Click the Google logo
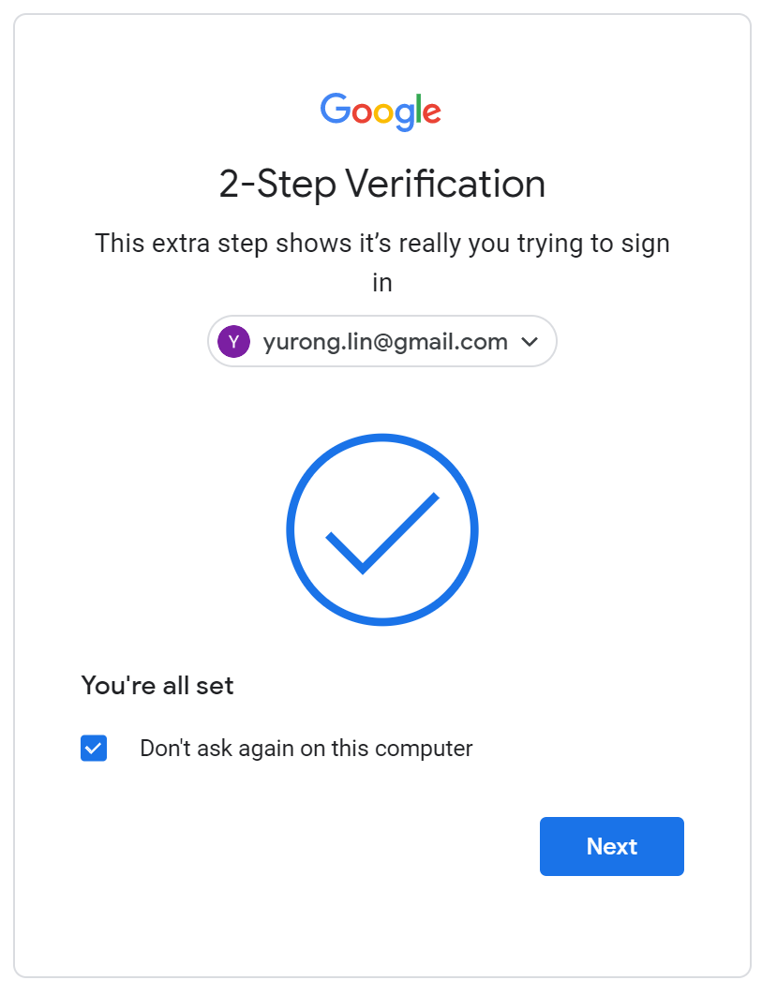 click(x=381, y=111)
